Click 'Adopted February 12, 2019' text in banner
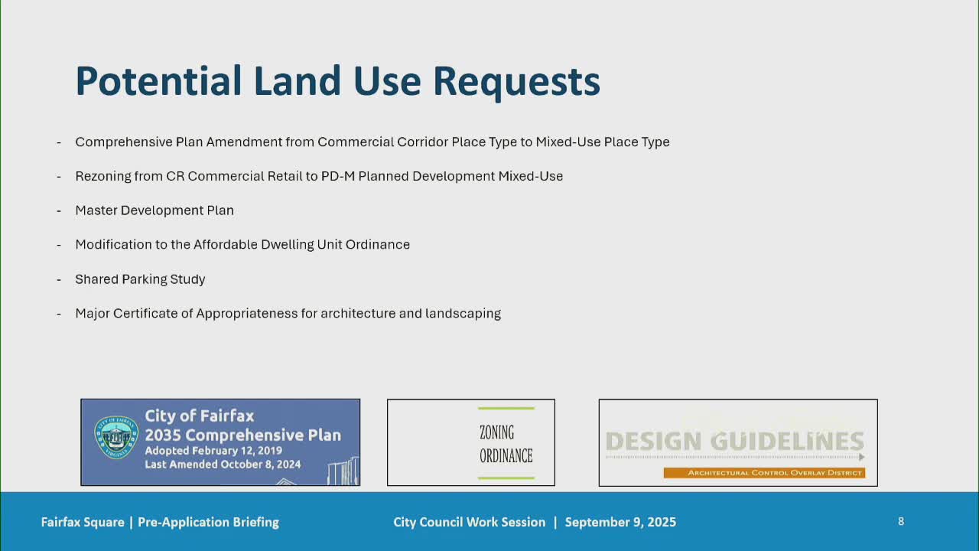Viewport: 979px width, 551px height. [x=213, y=451]
